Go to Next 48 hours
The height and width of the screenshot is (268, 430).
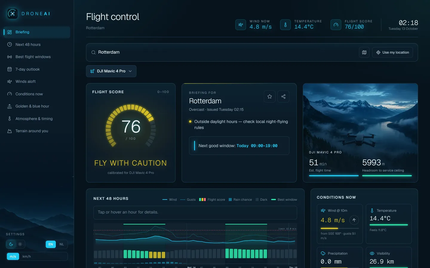[37, 45]
